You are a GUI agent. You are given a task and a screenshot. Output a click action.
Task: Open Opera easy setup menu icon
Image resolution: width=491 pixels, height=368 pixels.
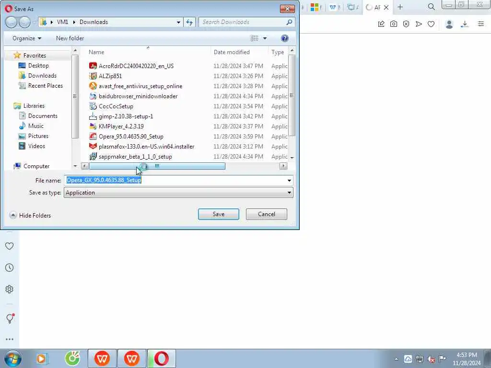480,24
